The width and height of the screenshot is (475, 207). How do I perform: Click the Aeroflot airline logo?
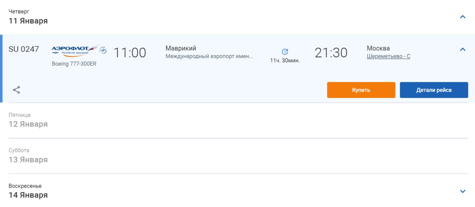point(76,50)
